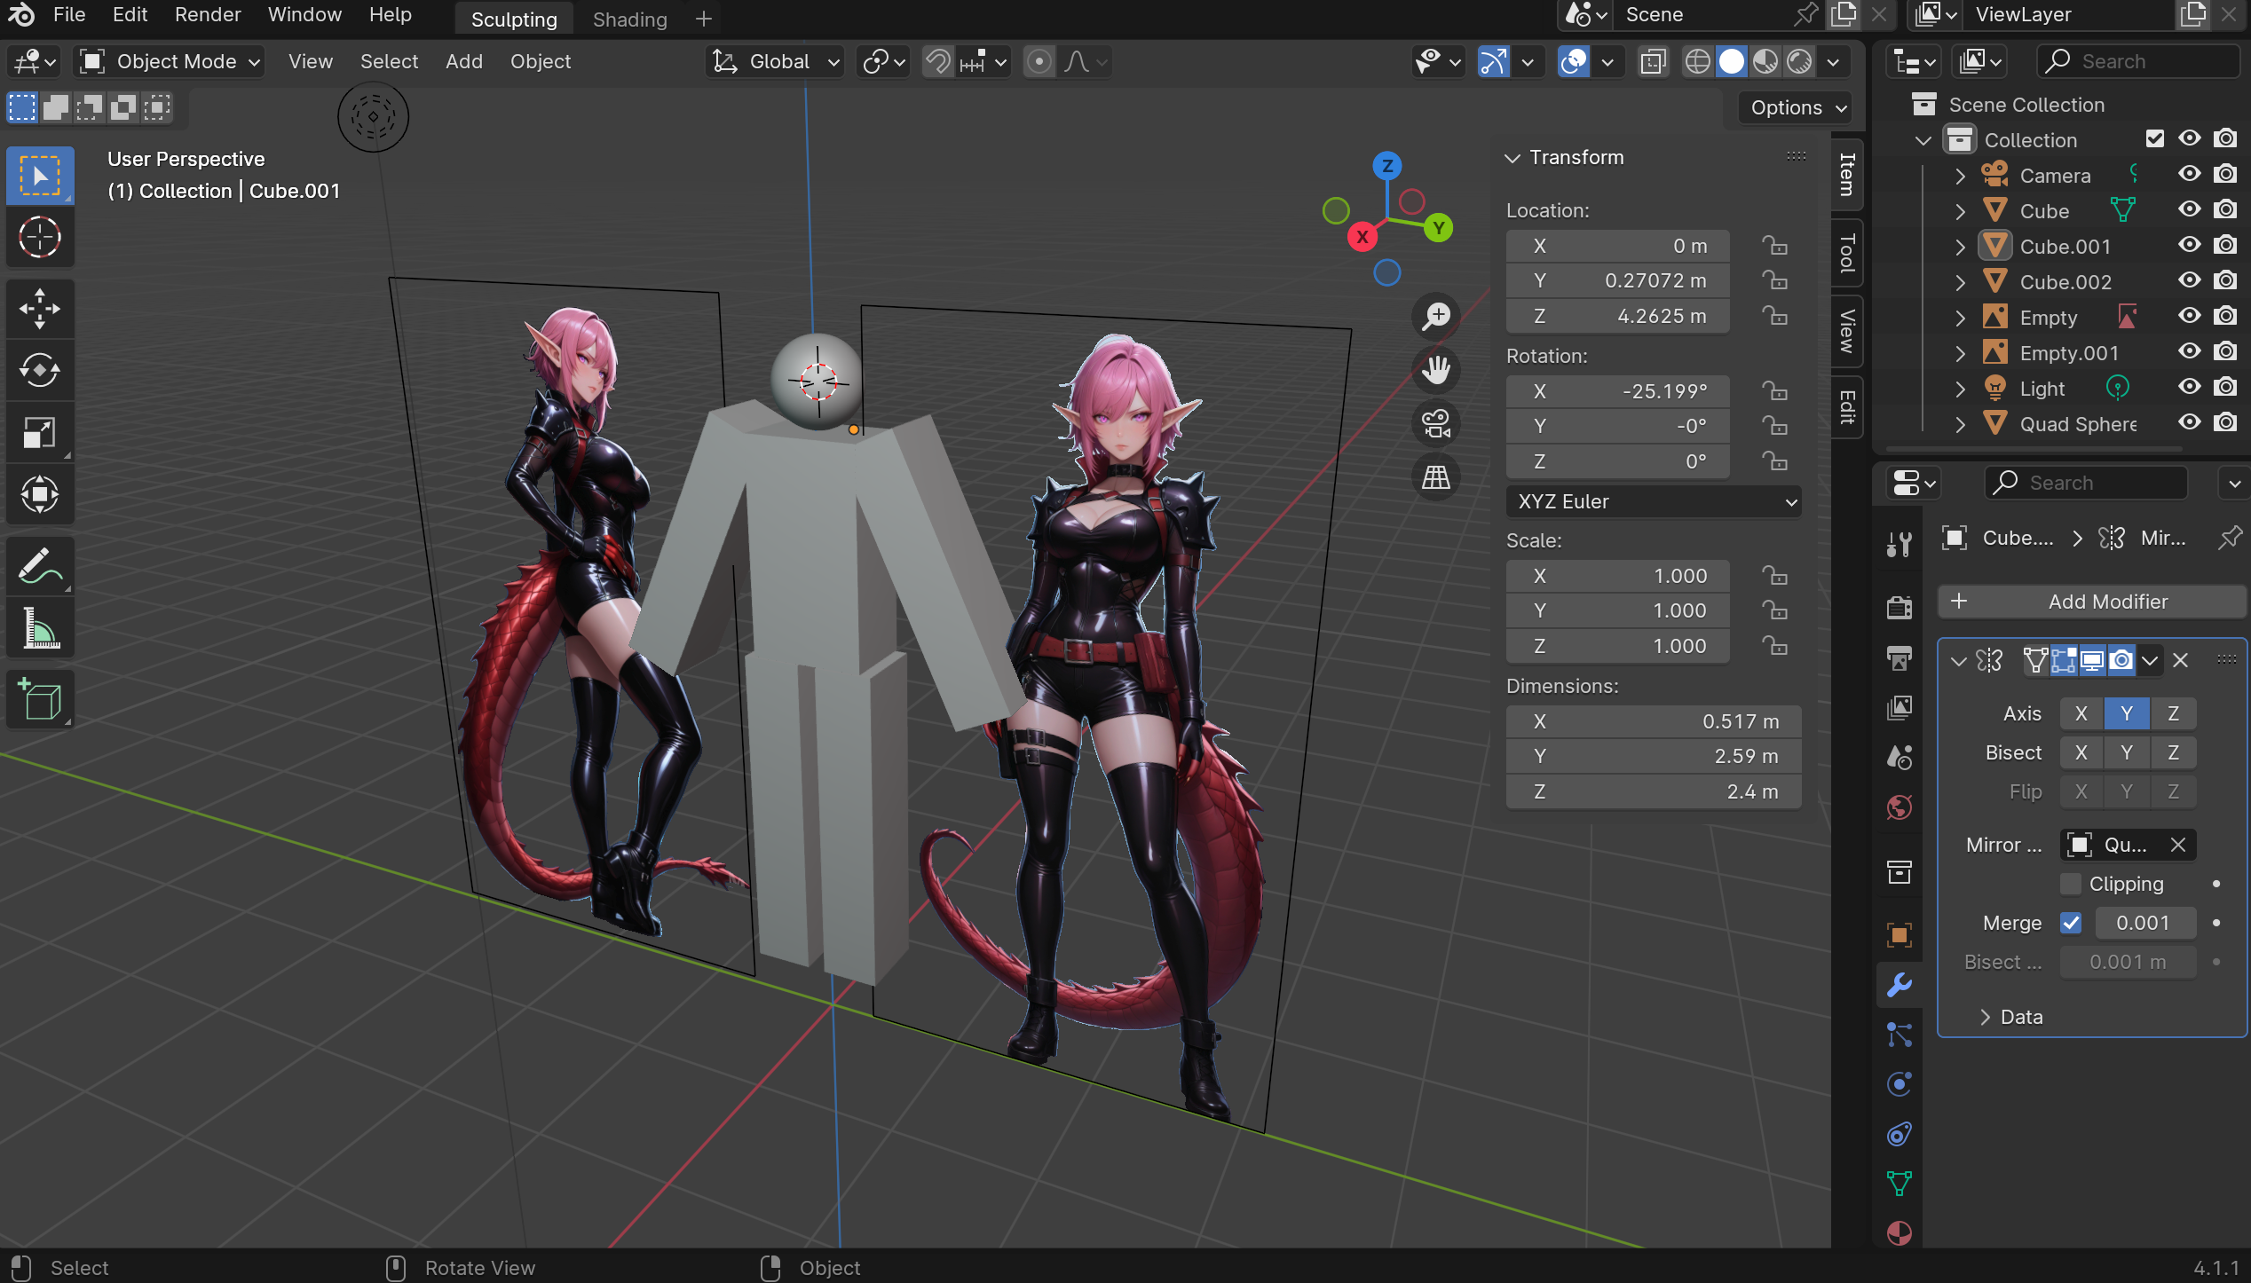This screenshot has width=2251, height=1283.
Task: Click the Add Modifier button
Action: pyautogui.click(x=2092, y=602)
